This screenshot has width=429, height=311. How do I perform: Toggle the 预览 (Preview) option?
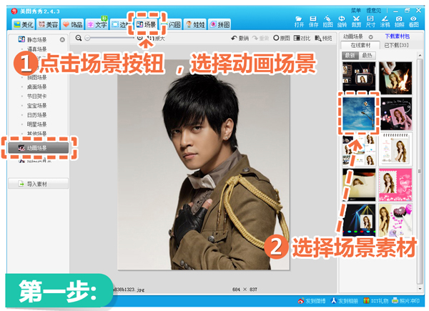point(323,38)
